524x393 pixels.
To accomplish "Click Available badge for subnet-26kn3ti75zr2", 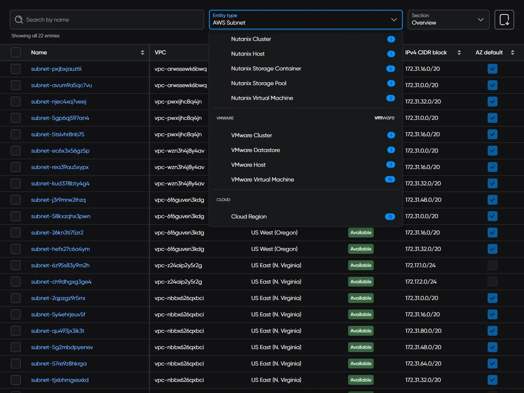I will tap(361, 233).
